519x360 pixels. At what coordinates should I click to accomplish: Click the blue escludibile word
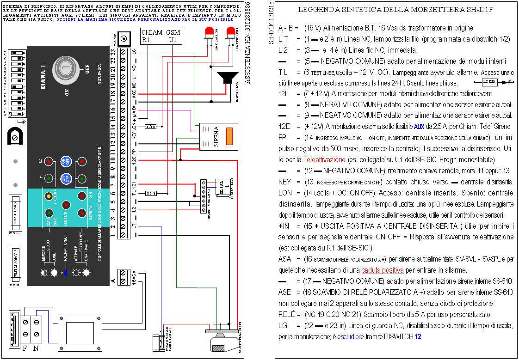[x=351, y=337]
